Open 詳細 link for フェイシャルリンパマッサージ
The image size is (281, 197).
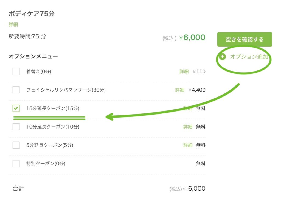tap(180, 90)
